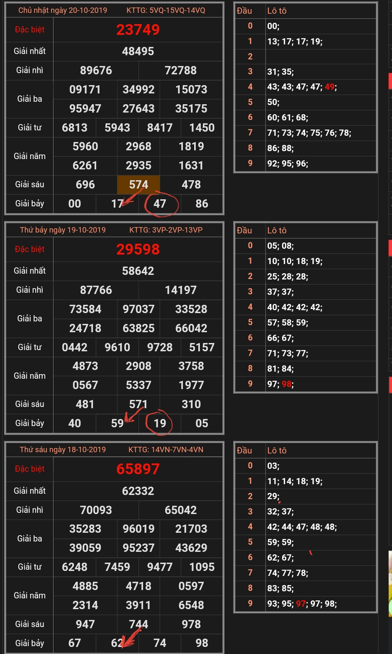The height and width of the screenshot is (654, 392).
Task: Open the Thứ sáu ngày 18-10-2019 header
Action: click(x=63, y=450)
